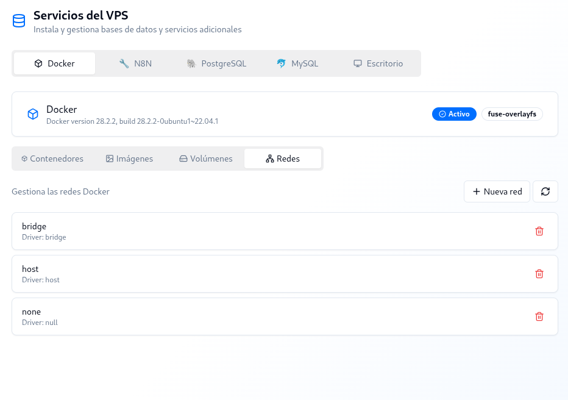
Task: Click the Docker title in the status card
Action: click(x=62, y=109)
